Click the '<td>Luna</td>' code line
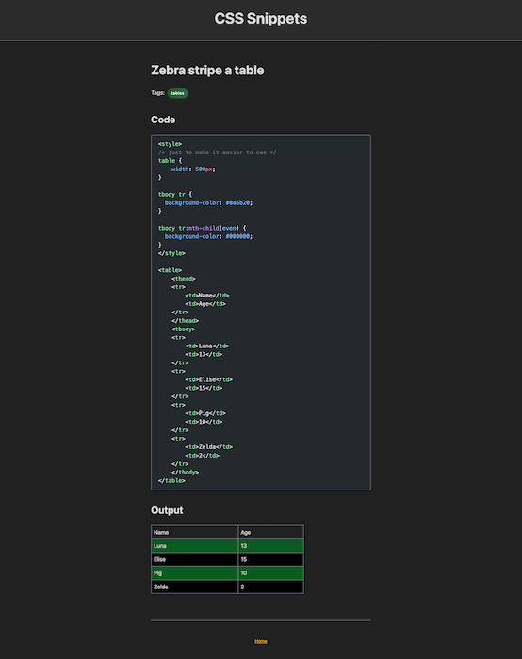The height and width of the screenshot is (659, 522). [x=207, y=346]
